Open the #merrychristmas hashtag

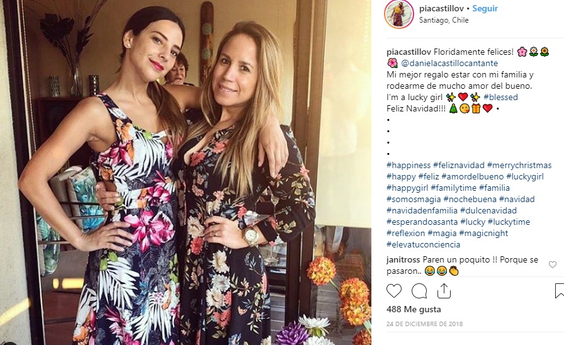point(519,165)
